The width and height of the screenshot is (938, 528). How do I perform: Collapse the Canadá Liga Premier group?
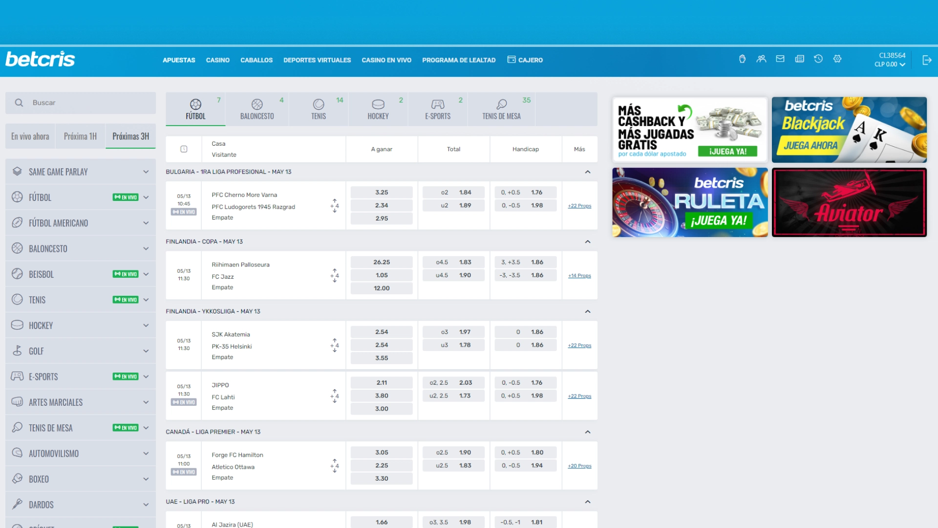588,432
